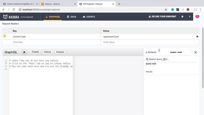Click the page vertical scrollbar

coord(203,58)
